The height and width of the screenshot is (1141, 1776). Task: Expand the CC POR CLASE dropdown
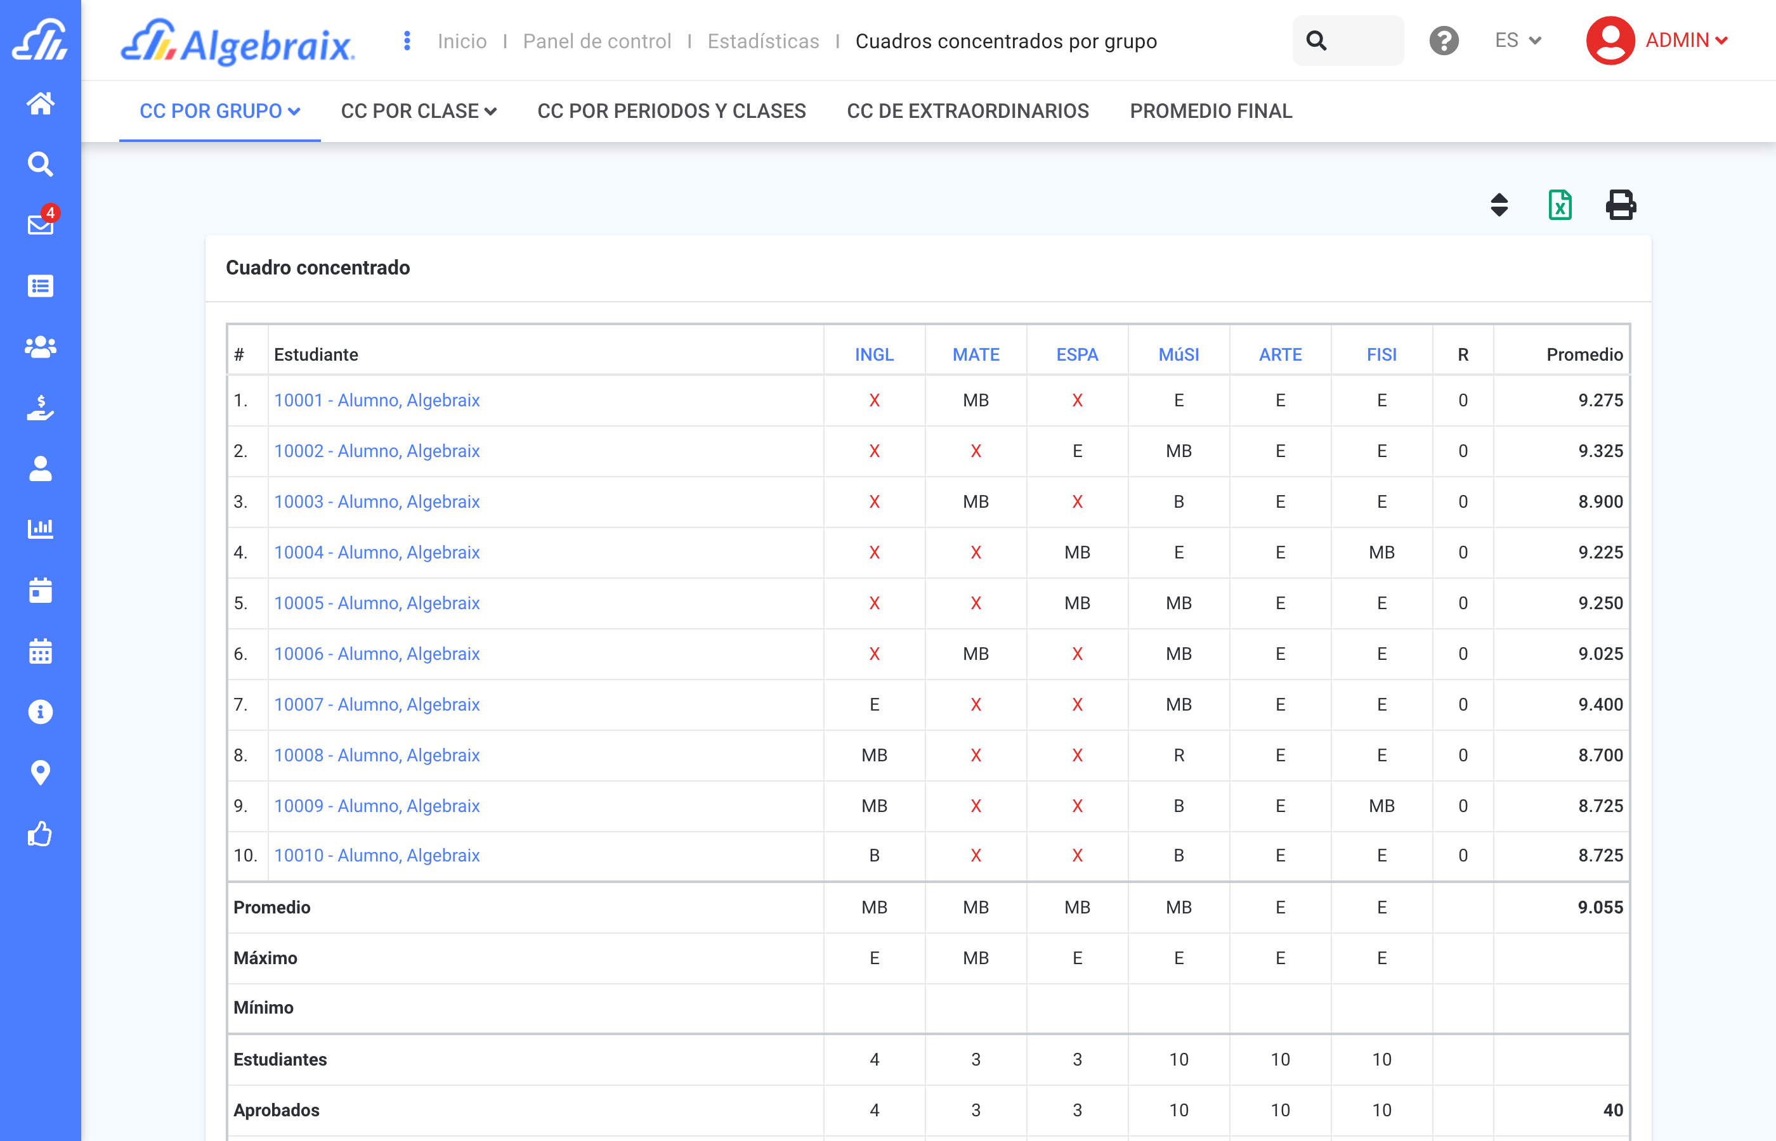[418, 111]
